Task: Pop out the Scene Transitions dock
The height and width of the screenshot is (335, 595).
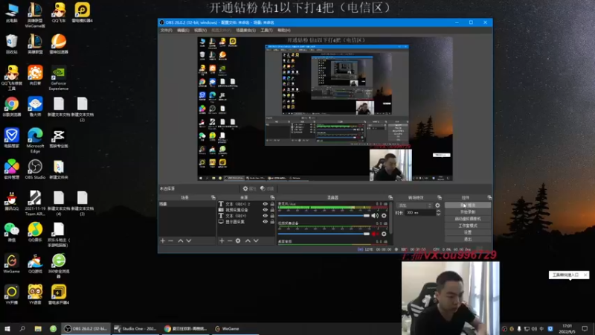Action: 440,197
